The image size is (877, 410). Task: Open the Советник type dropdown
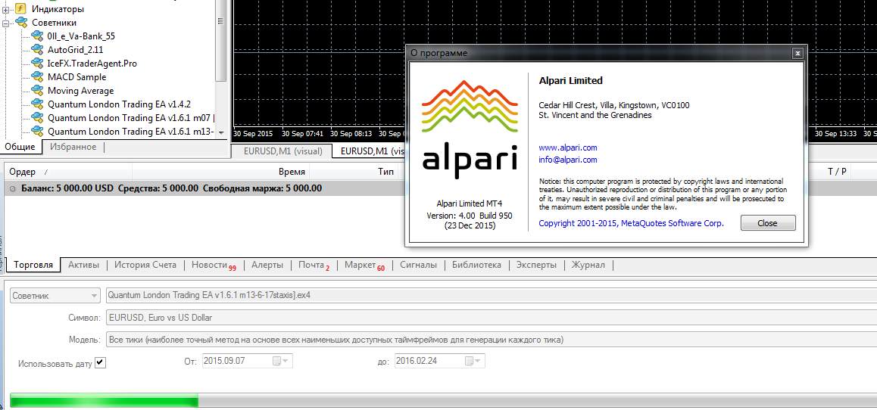click(x=55, y=296)
